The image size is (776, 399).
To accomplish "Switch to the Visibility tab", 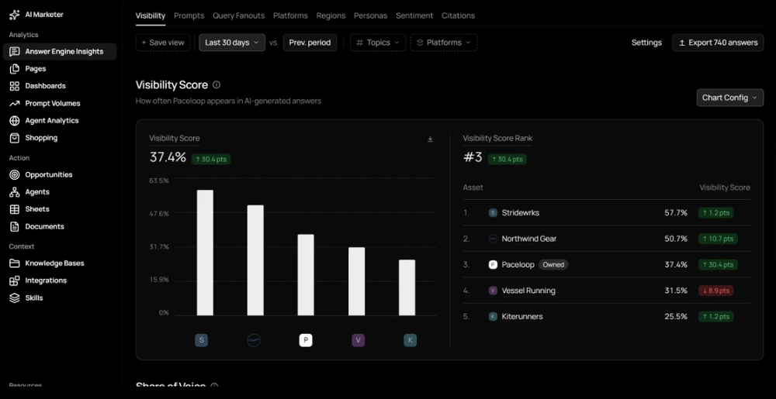I will pyautogui.click(x=151, y=15).
